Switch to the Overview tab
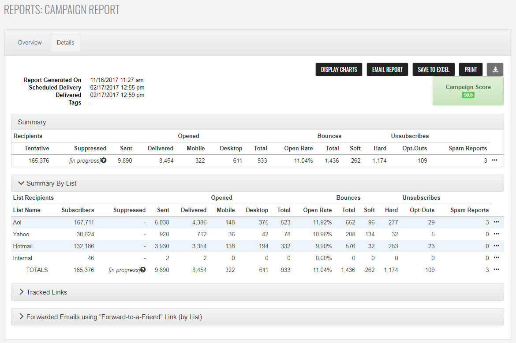The image size is (516, 343). (x=30, y=43)
